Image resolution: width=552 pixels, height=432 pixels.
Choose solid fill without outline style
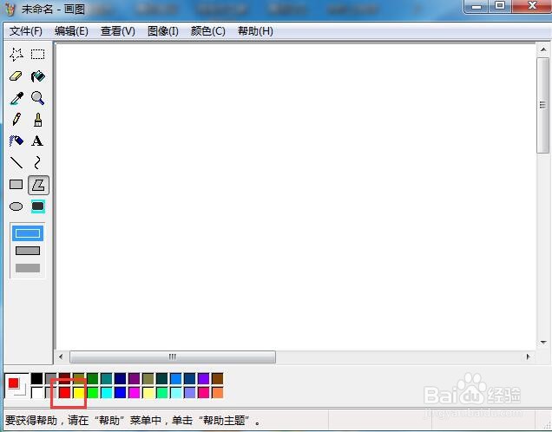[28, 268]
